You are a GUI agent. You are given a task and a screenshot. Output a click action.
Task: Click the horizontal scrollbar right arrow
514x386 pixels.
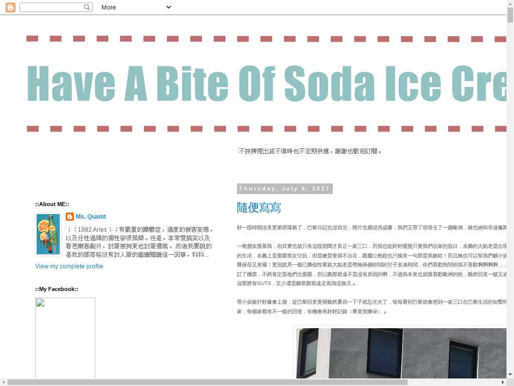[502, 382]
